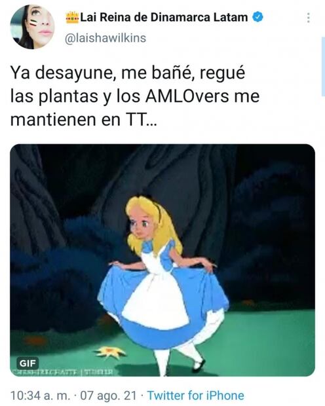Click the tweet text starting 'Ya desayune'
The width and height of the screenshot is (325, 406).
pos(135,96)
